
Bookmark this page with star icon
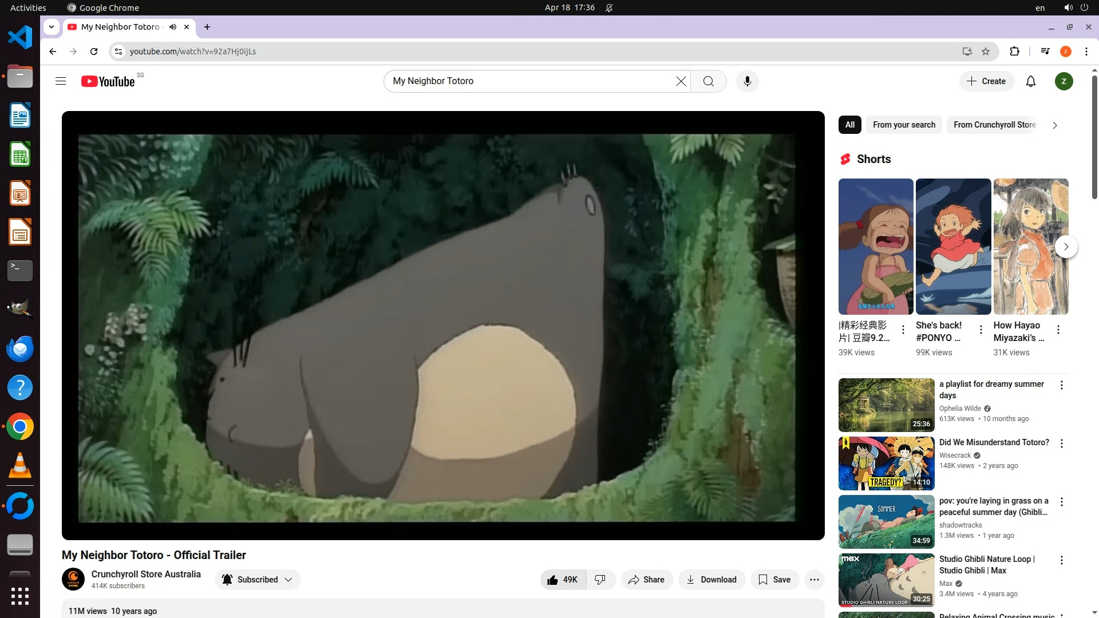pos(986,51)
